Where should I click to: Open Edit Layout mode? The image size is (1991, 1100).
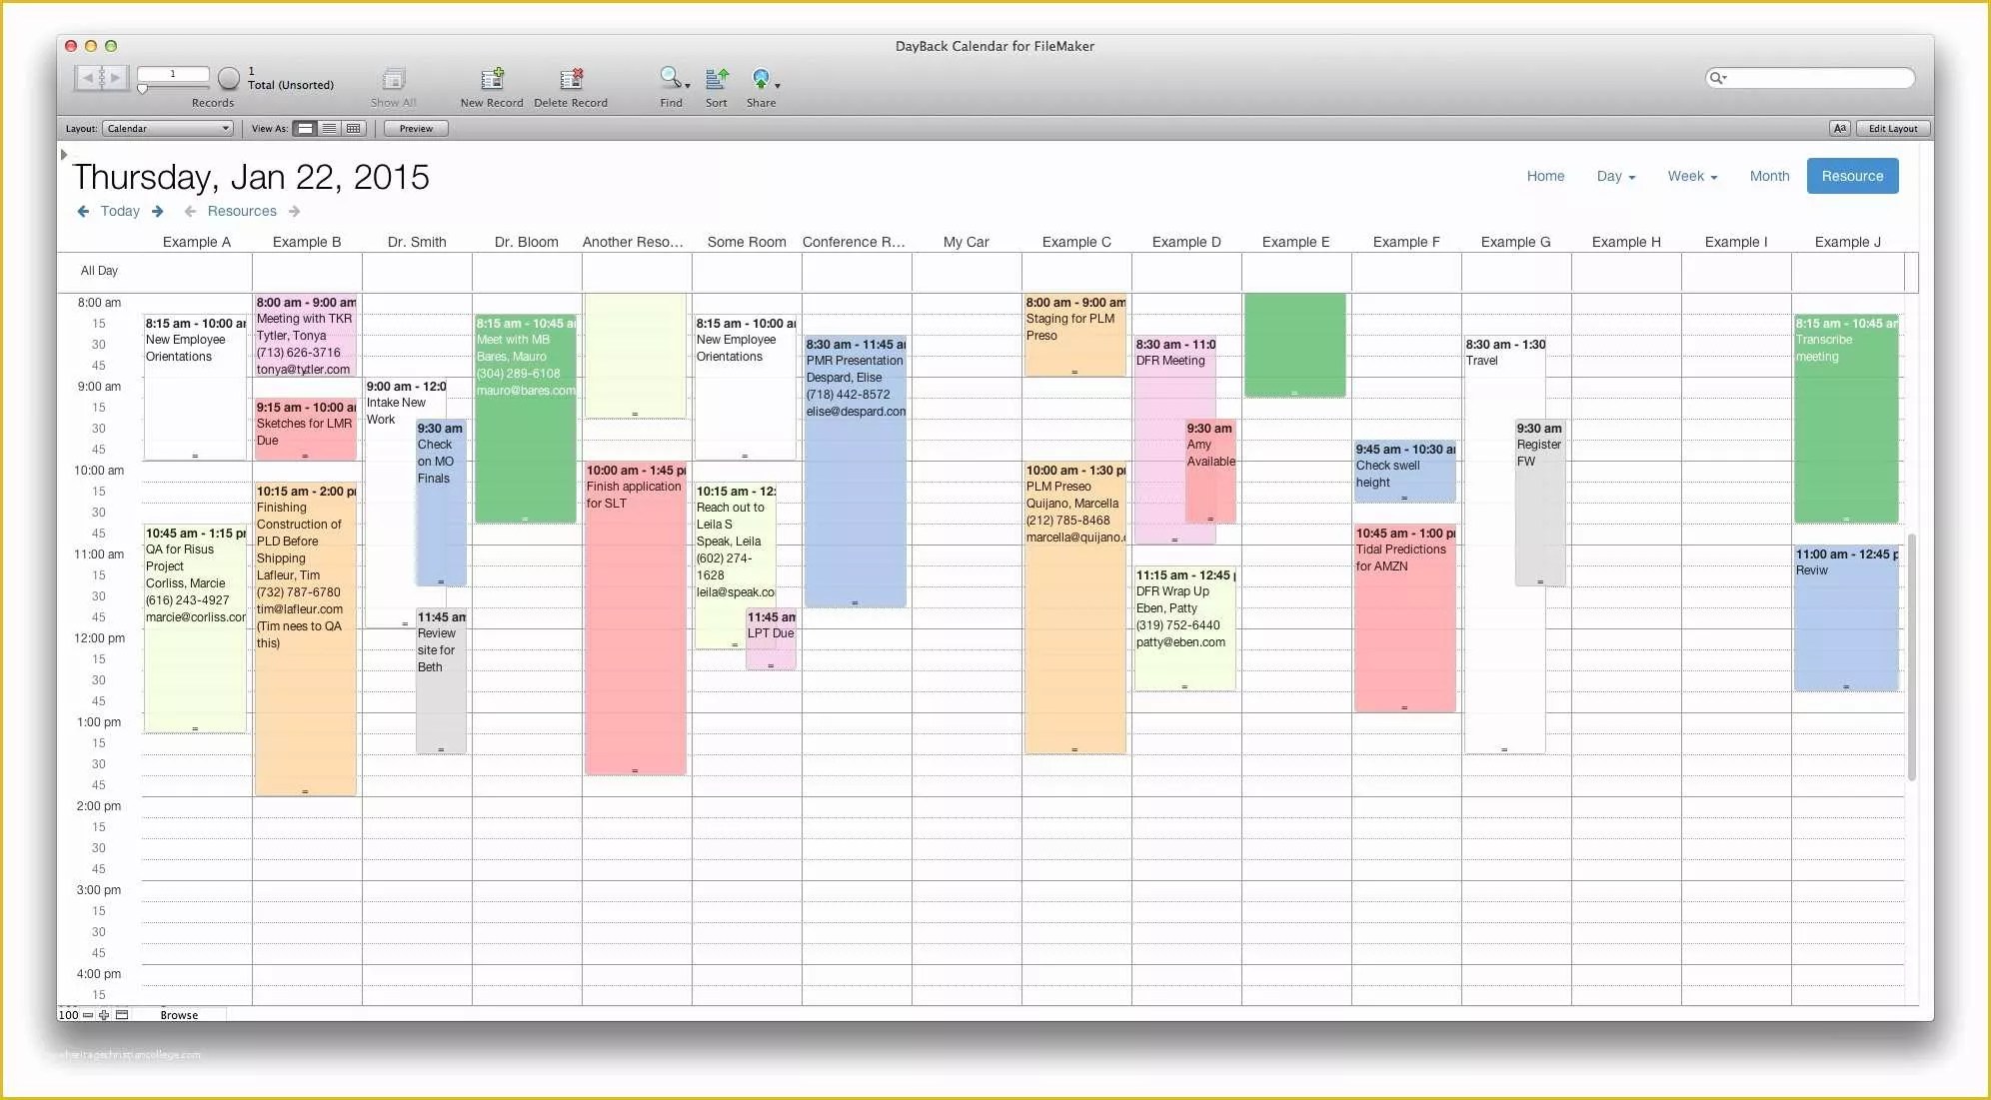1892,128
